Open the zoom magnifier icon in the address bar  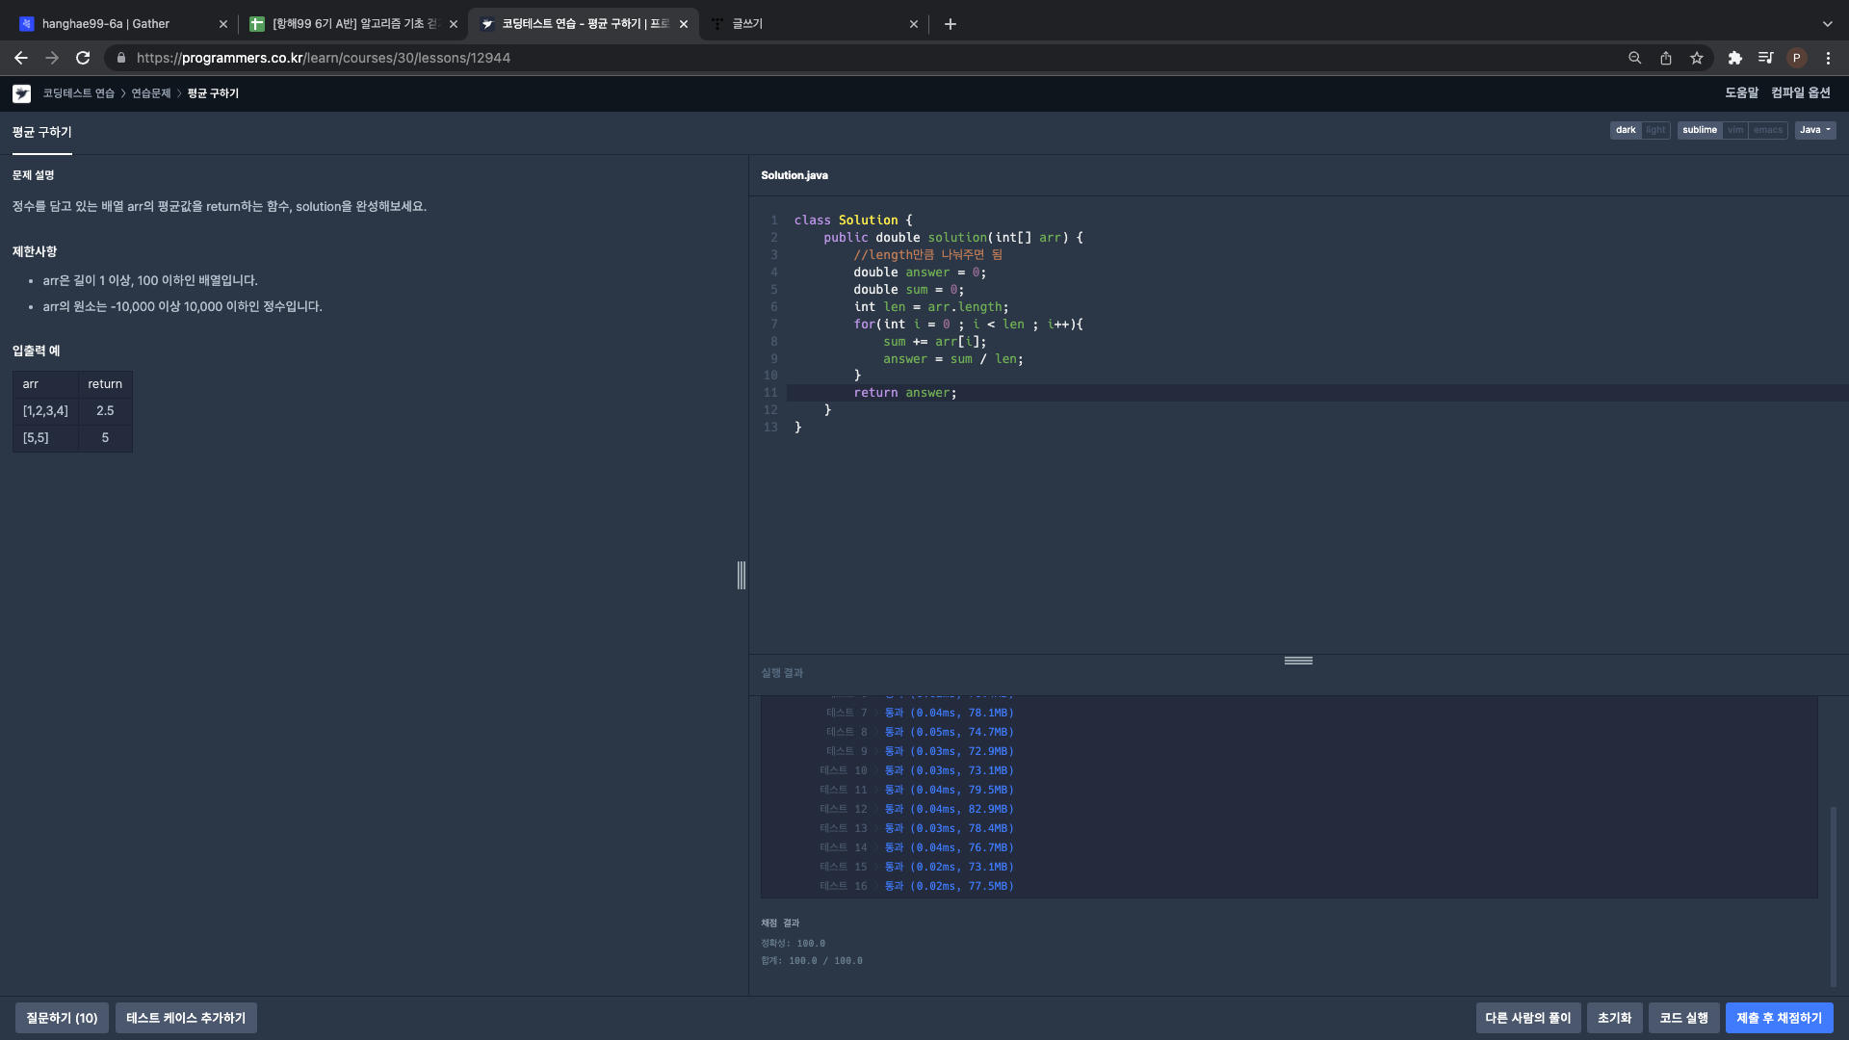pos(1635,58)
